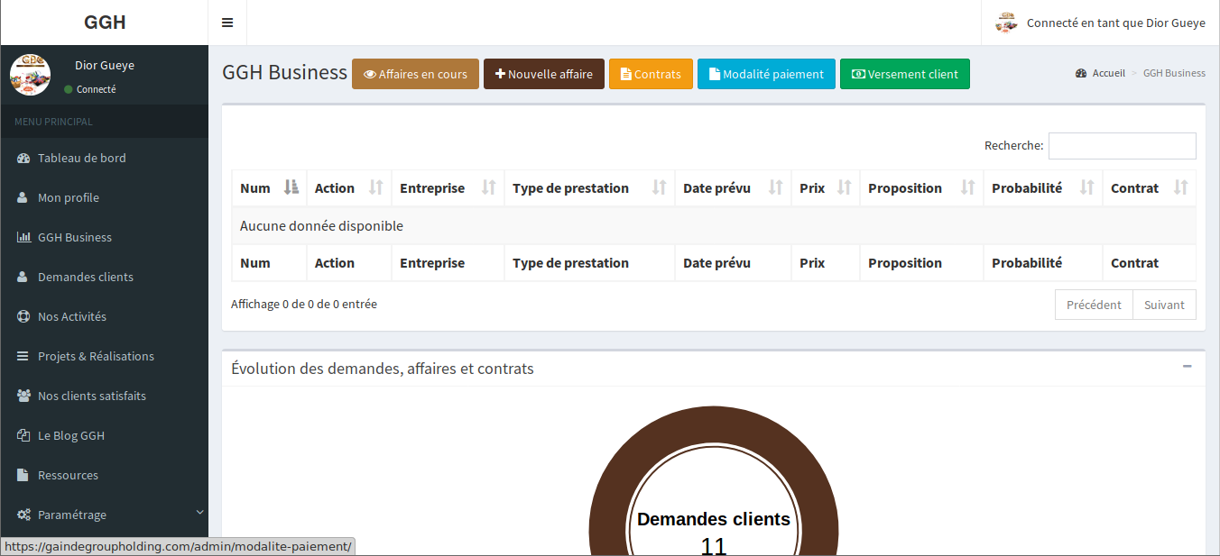Open Le Blog GGH menu item

pyautogui.click(x=104, y=435)
